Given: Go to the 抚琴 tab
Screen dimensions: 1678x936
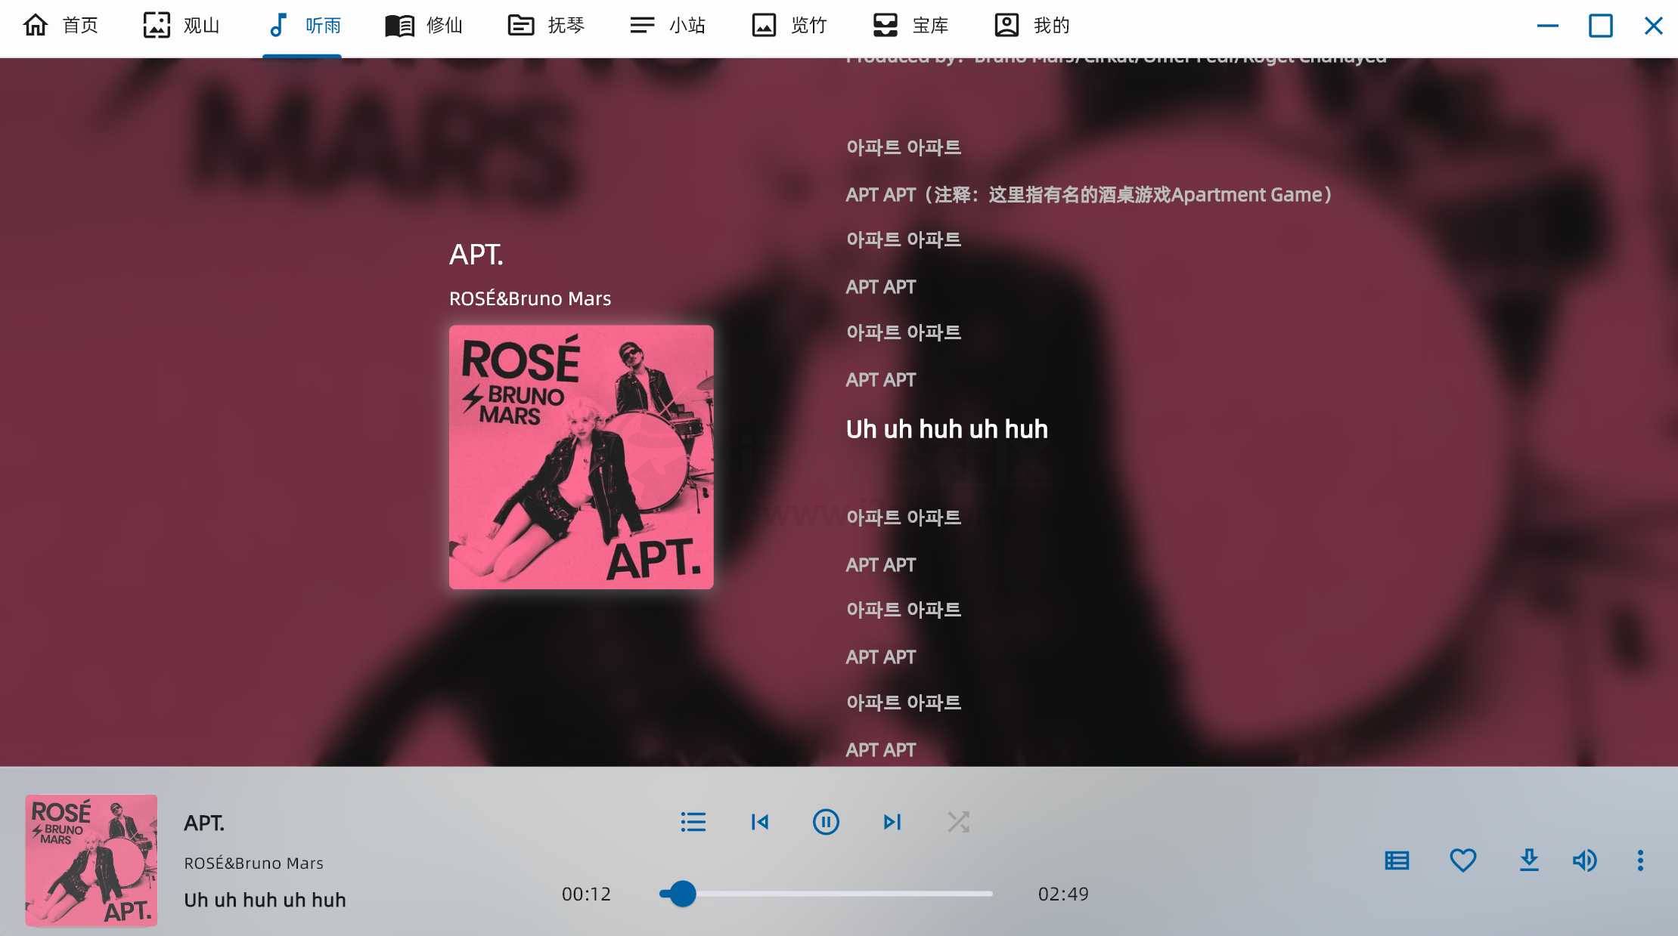Looking at the screenshot, I should tap(545, 26).
